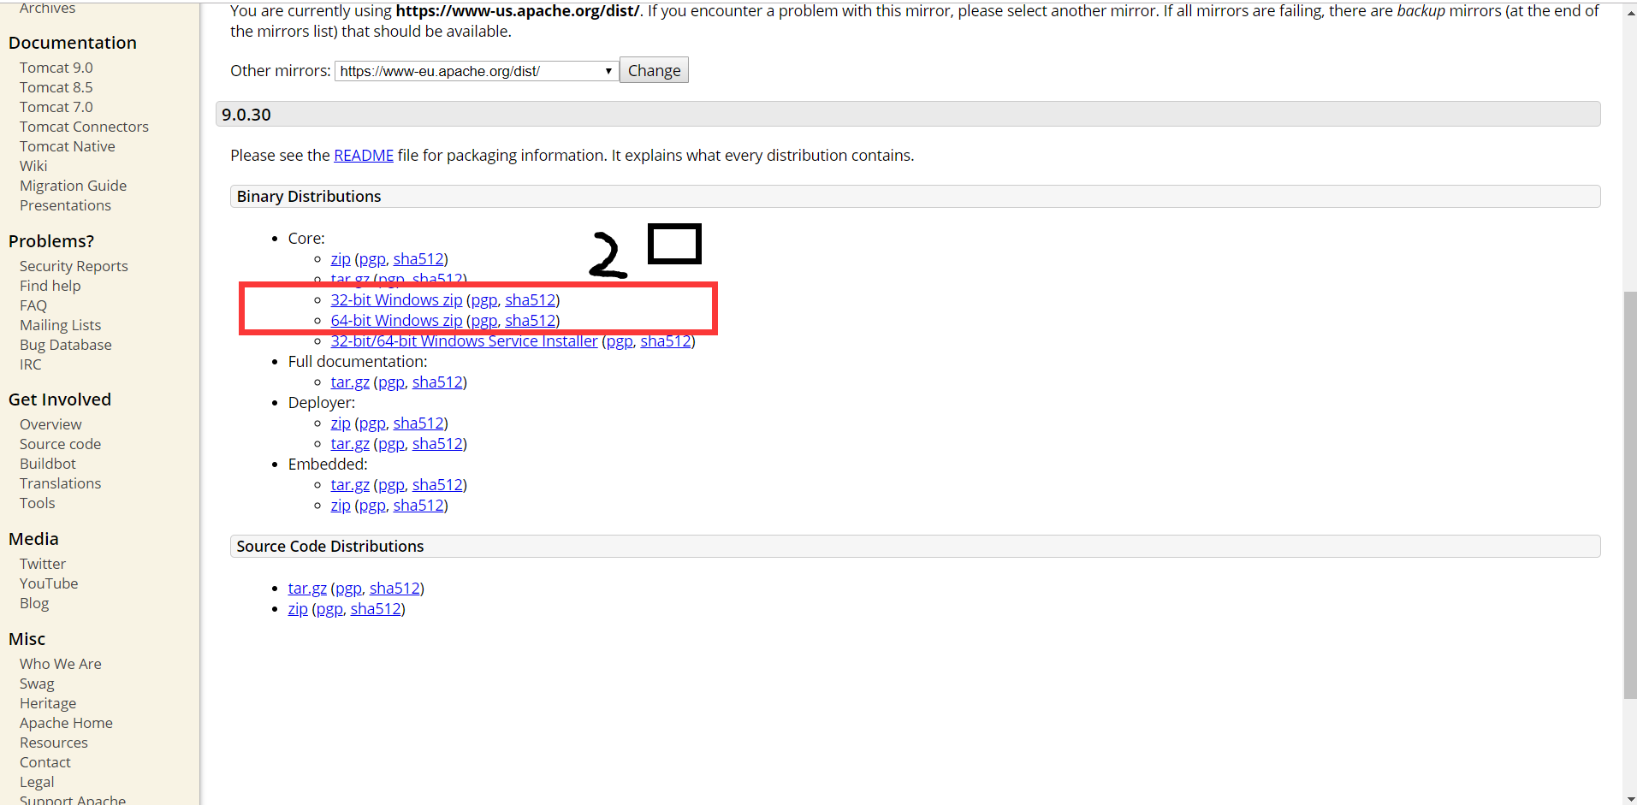This screenshot has width=1637, height=805.
Task: Open the README file link
Action: click(364, 155)
